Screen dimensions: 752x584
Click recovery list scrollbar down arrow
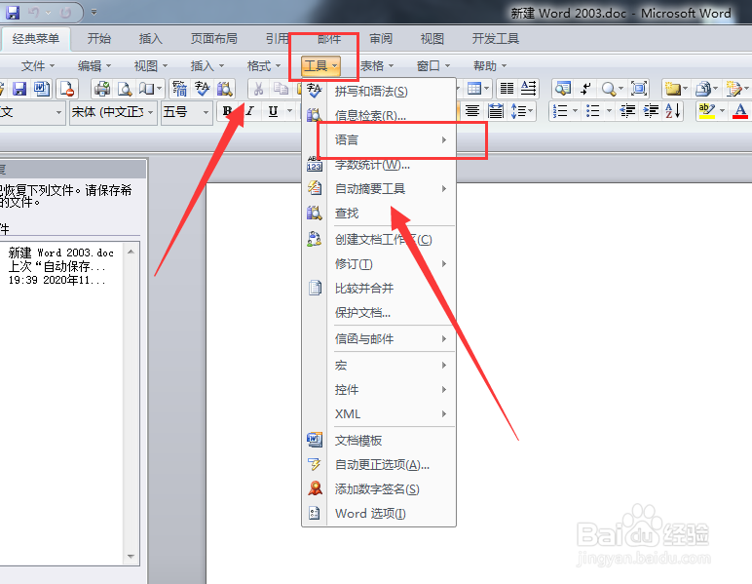131,556
